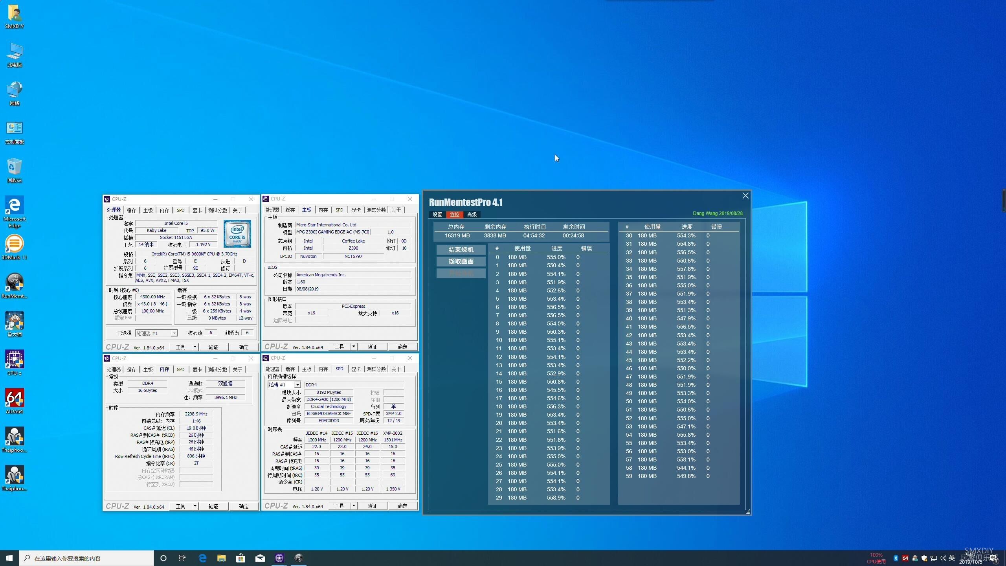The height and width of the screenshot is (566, 1006).
Task: Switch to the 高级 tab in RunMemtestPro
Action: click(x=473, y=214)
